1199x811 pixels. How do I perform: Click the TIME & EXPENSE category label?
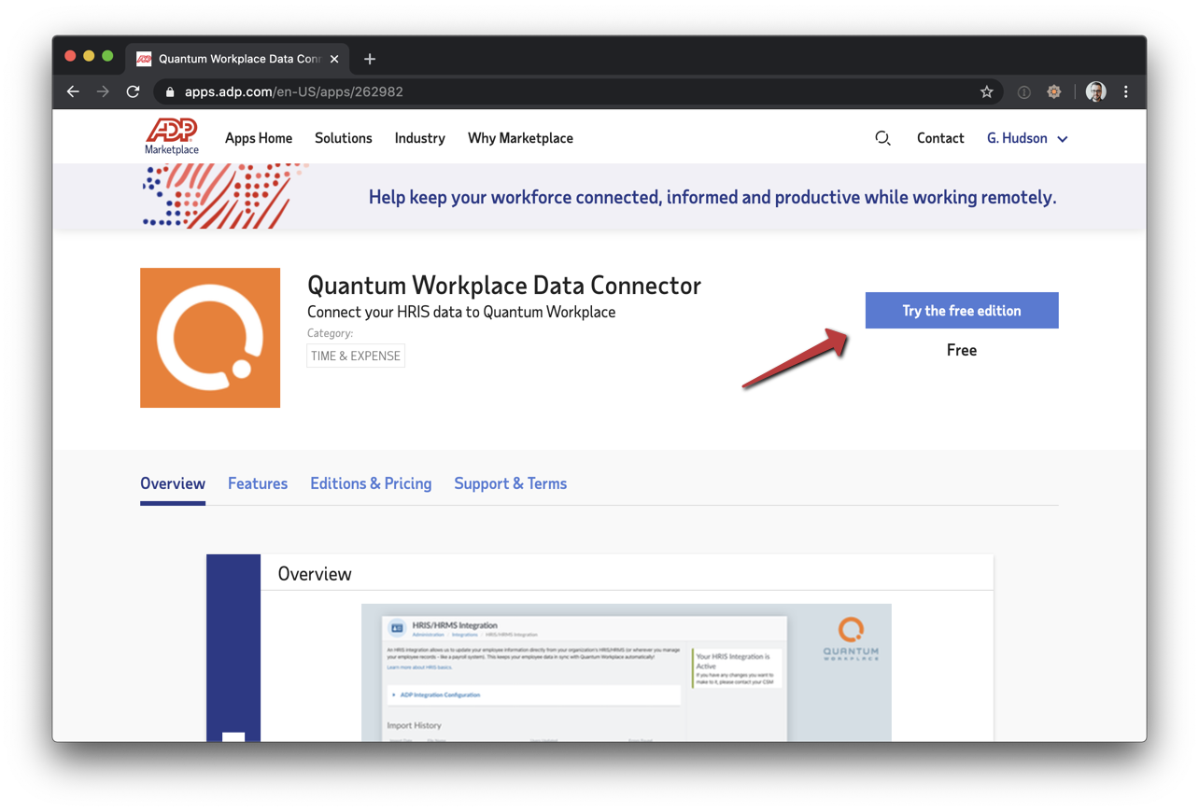tap(355, 356)
